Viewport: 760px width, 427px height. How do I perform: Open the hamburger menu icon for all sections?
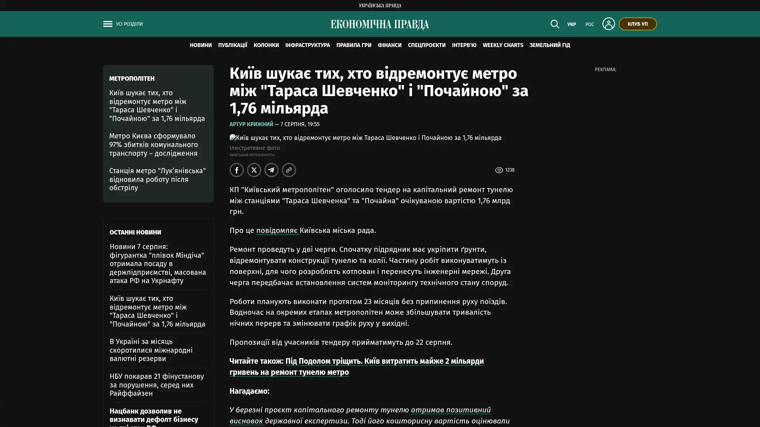coord(108,24)
